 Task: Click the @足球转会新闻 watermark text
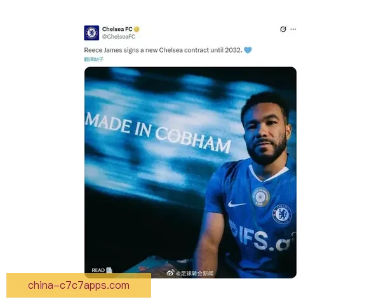click(194, 273)
